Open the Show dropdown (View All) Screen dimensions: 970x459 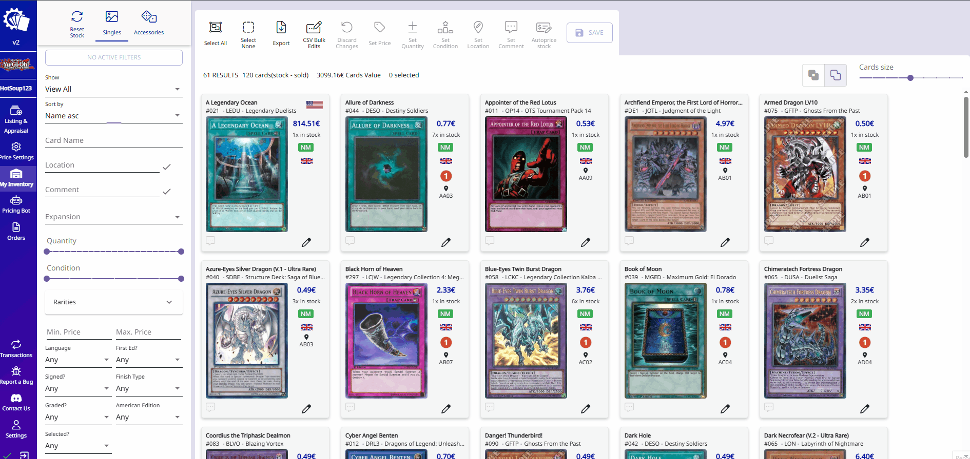113,89
